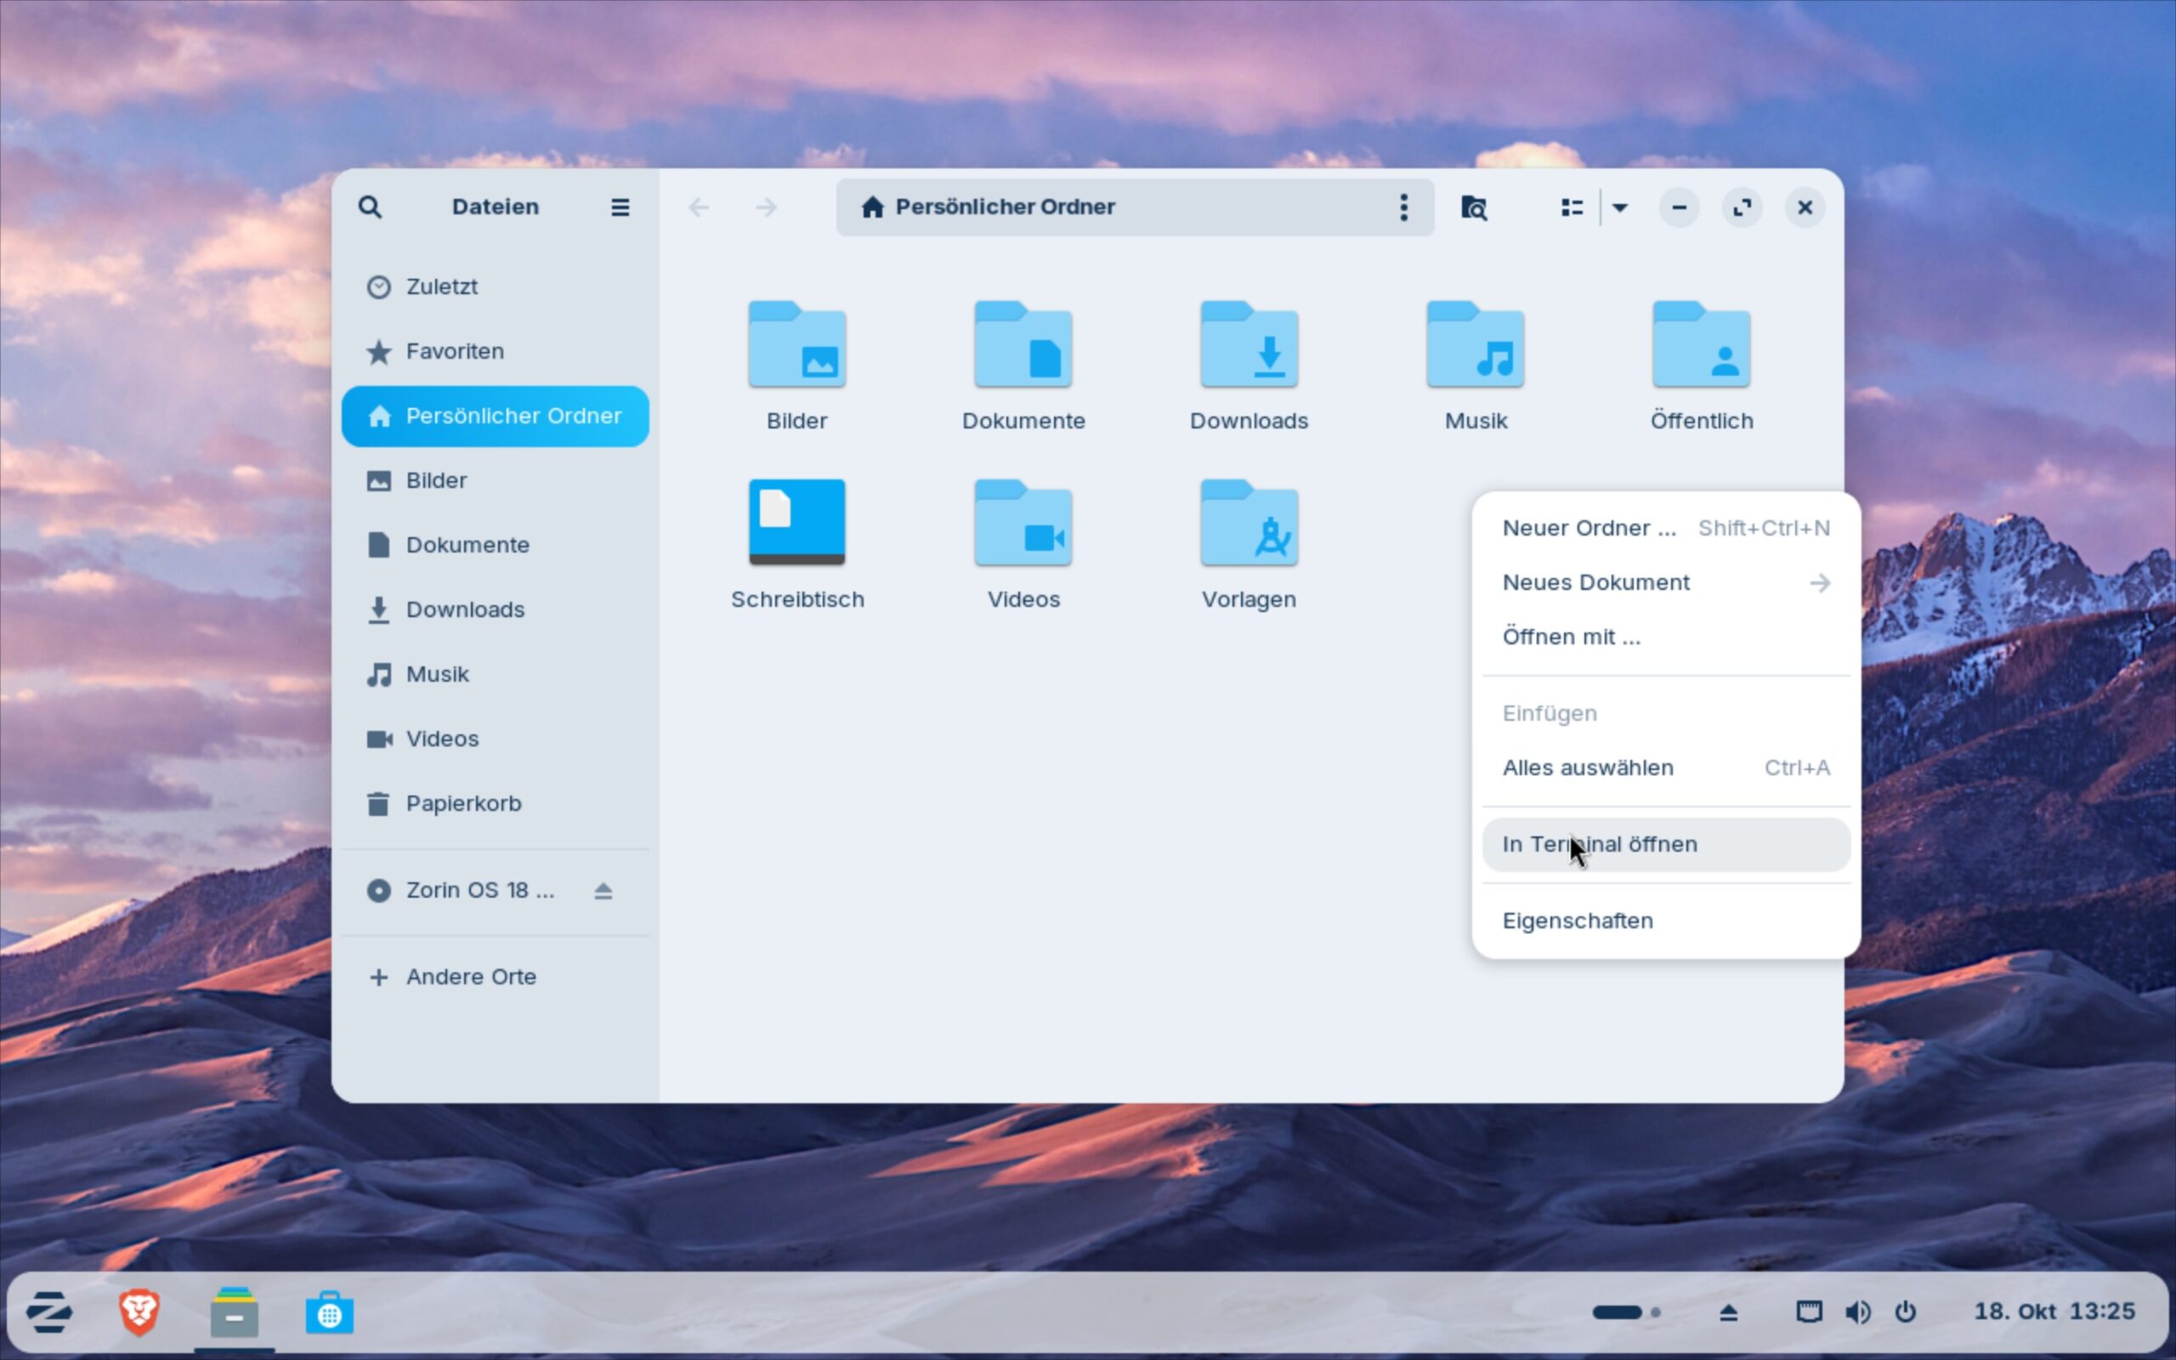Open the Schreibtisch folder icon
The height and width of the screenshot is (1360, 2176).
[796, 523]
